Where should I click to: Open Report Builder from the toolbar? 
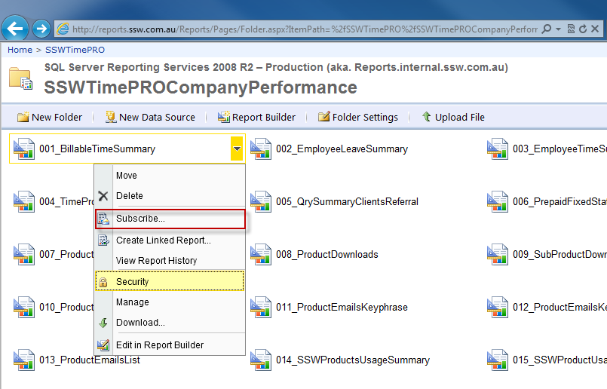click(257, 117)
